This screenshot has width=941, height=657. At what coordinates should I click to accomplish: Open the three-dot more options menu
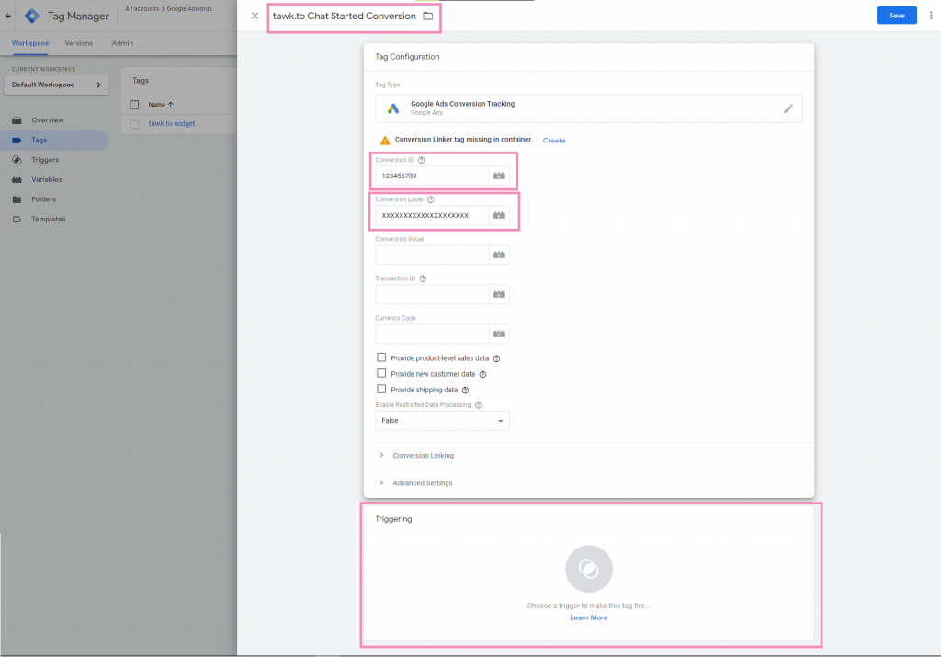click(x=931, y=16)
